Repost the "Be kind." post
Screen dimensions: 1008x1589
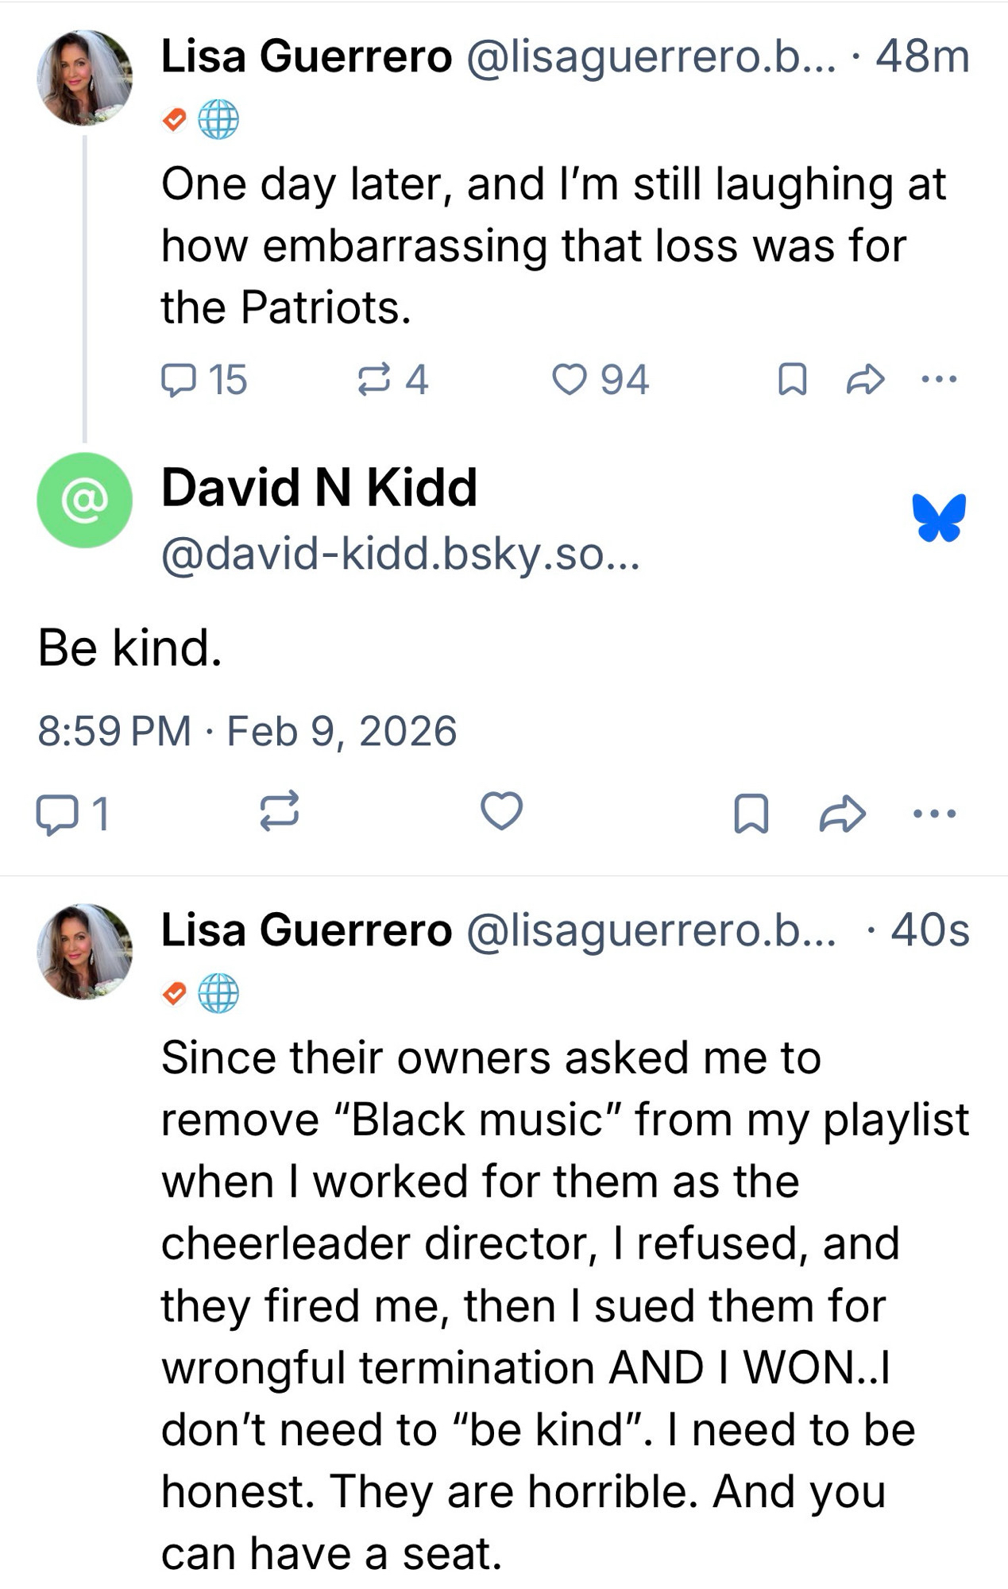280,812
